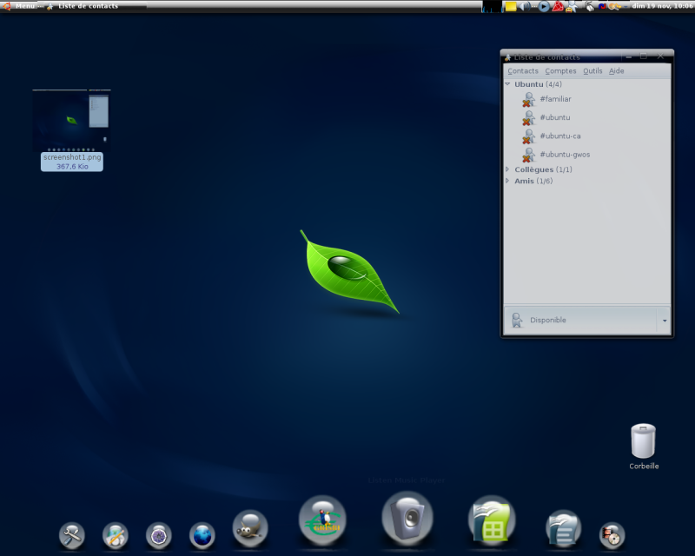Click the red and blue tray icon
The height and width of the screenshot is (556, 695).
point(602,7)
